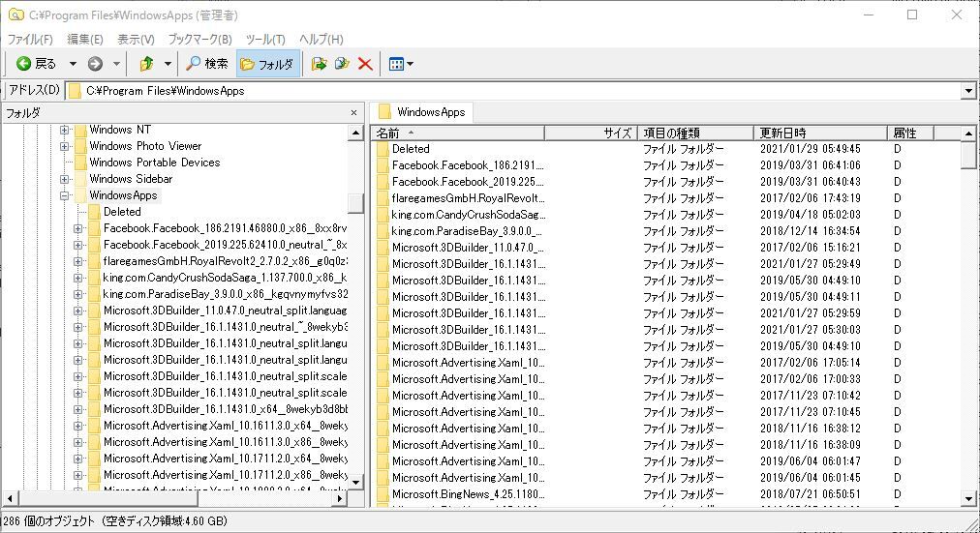Click the flaregamesGmbH.RoyalRevolt folder icon in list

click(383, 198)
